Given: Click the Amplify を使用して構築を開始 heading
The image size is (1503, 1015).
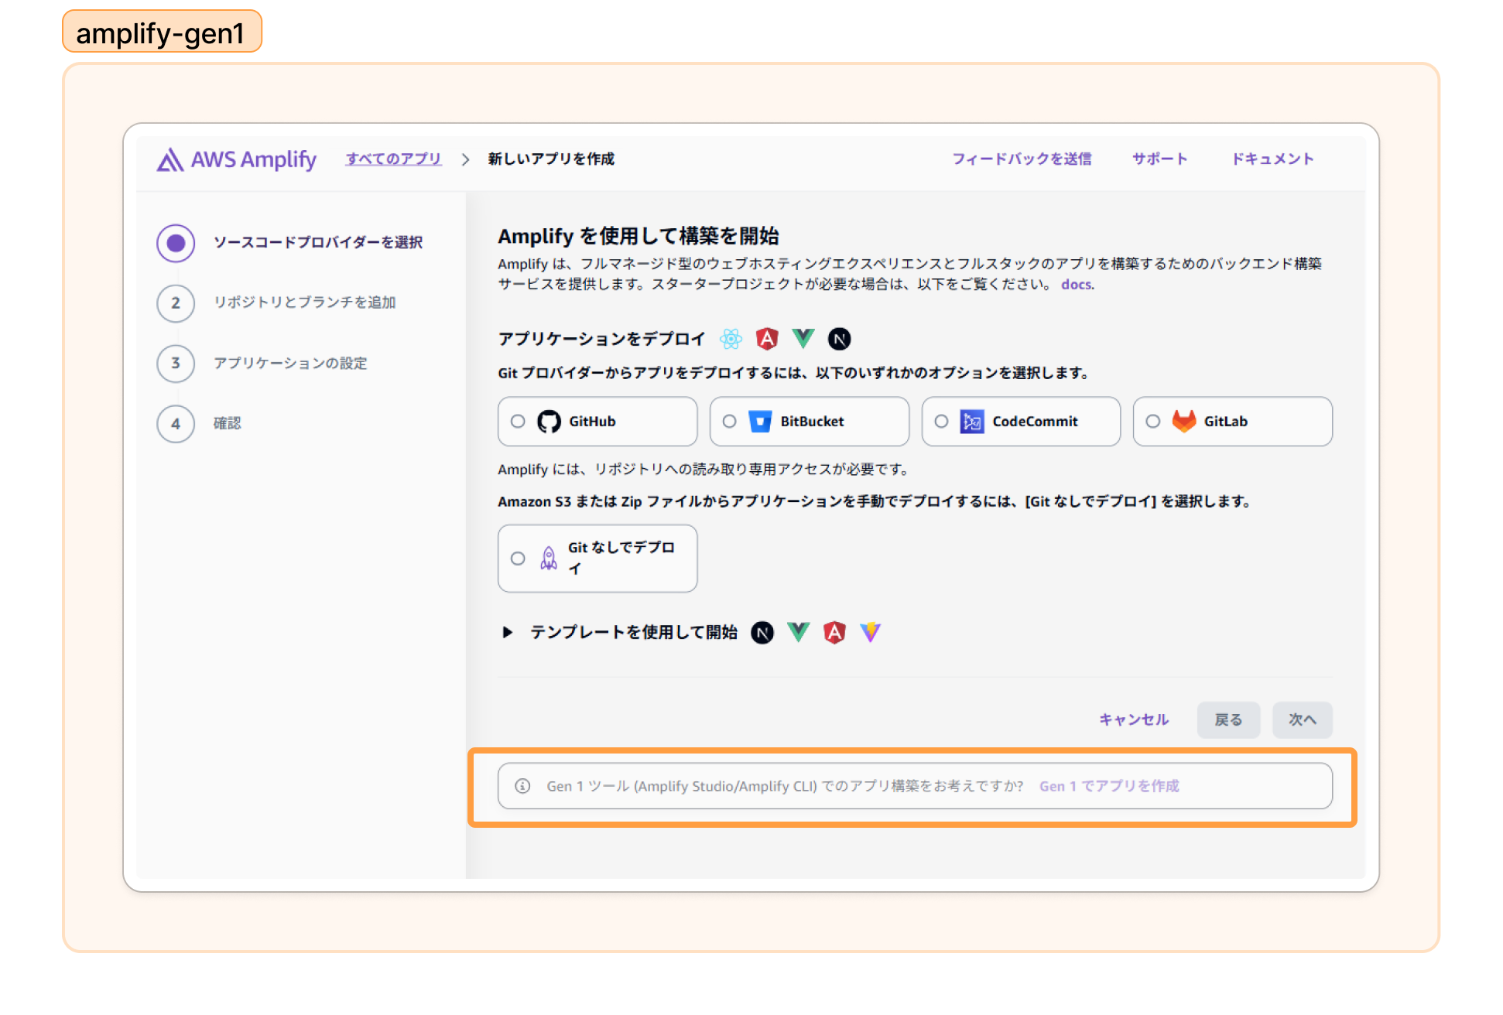Looking at the screenshot, I should pyautogui.click(x=639, y=236).
